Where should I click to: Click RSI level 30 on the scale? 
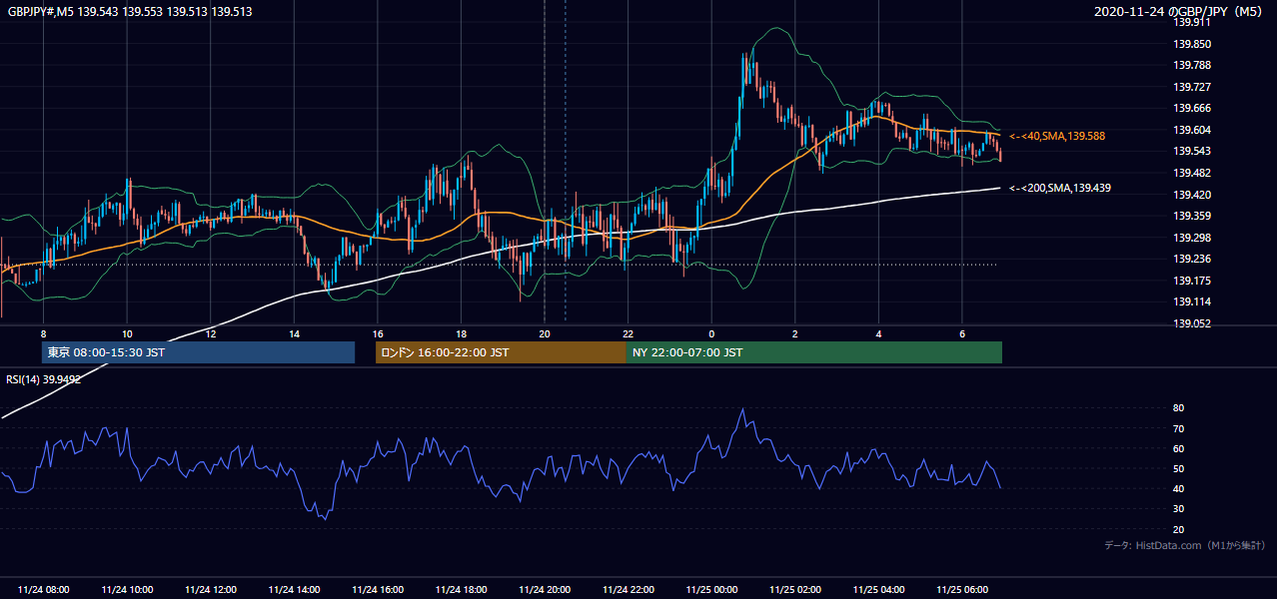[1178, 509]
